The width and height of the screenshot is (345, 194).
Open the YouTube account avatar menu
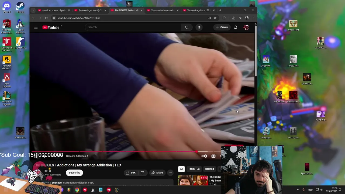click(246, 27)
